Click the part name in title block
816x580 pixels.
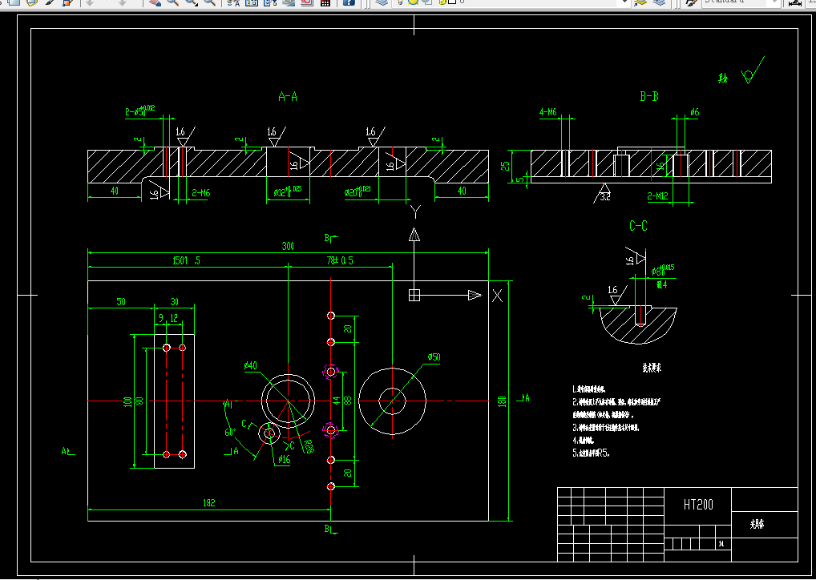tap(757, 525)
